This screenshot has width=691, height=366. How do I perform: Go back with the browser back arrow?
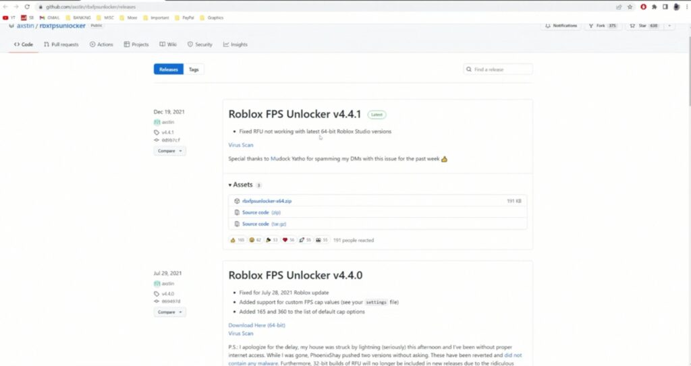click(5, 7)
